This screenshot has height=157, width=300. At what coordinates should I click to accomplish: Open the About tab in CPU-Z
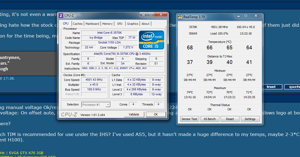145,24
